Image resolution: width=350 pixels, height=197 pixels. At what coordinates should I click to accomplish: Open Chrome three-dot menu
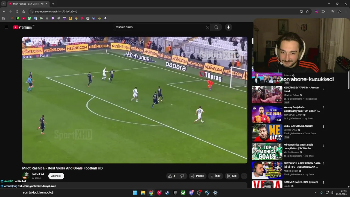point(346,11)
